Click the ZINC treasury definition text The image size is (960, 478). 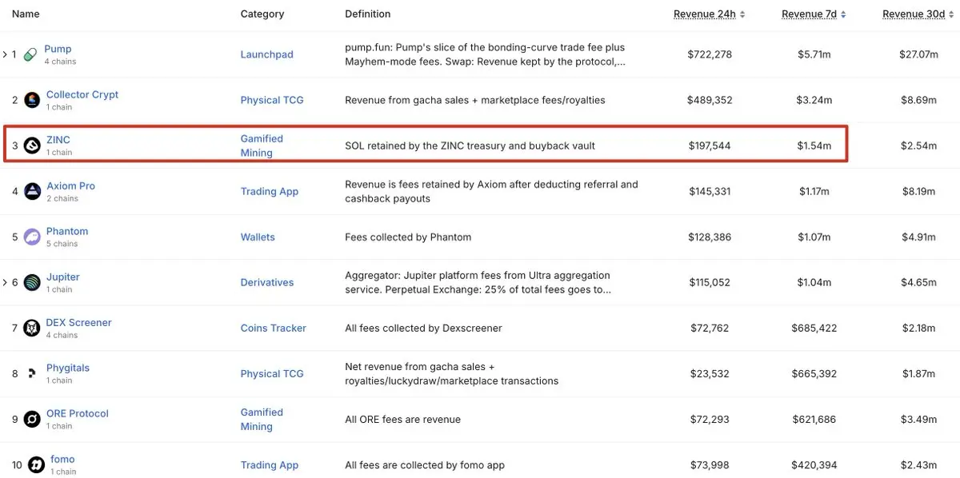[470, 145]
